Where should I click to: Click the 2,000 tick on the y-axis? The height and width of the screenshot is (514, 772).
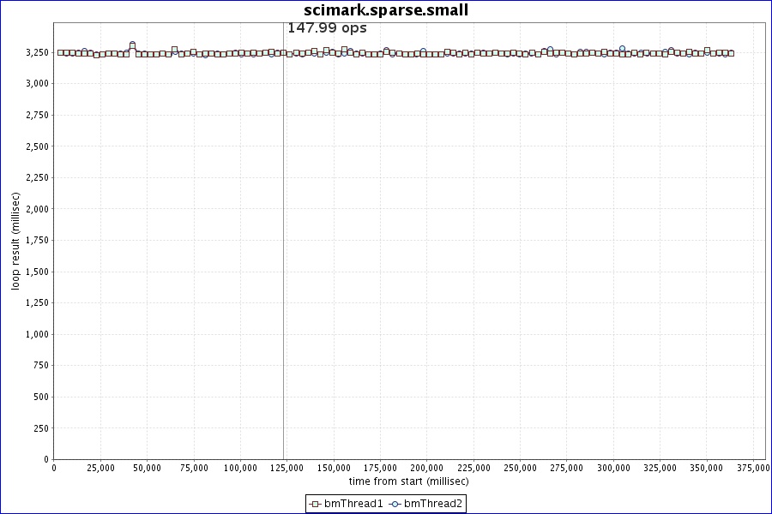click(x=35, y=209)
